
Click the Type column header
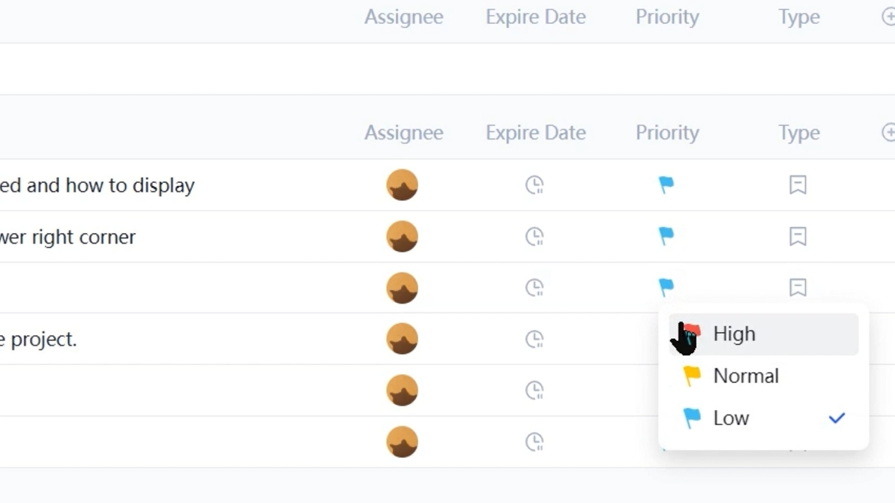click(x=798, y=132)
